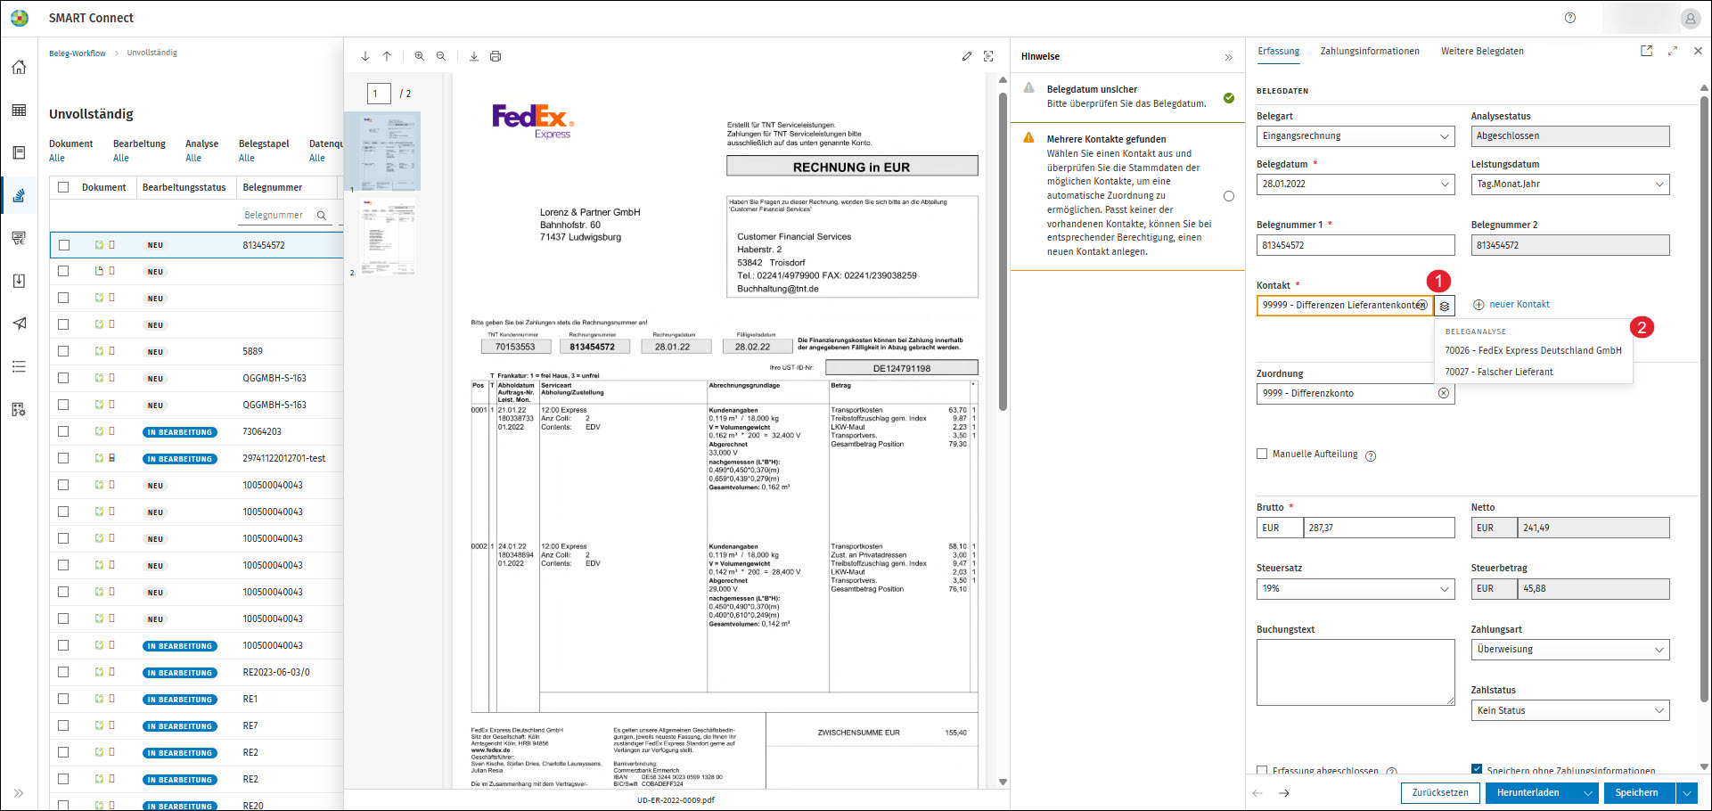Expand the entry panel with arrows icon
This screenshot has height=811, width=1712.
[x=1673, y=51]
